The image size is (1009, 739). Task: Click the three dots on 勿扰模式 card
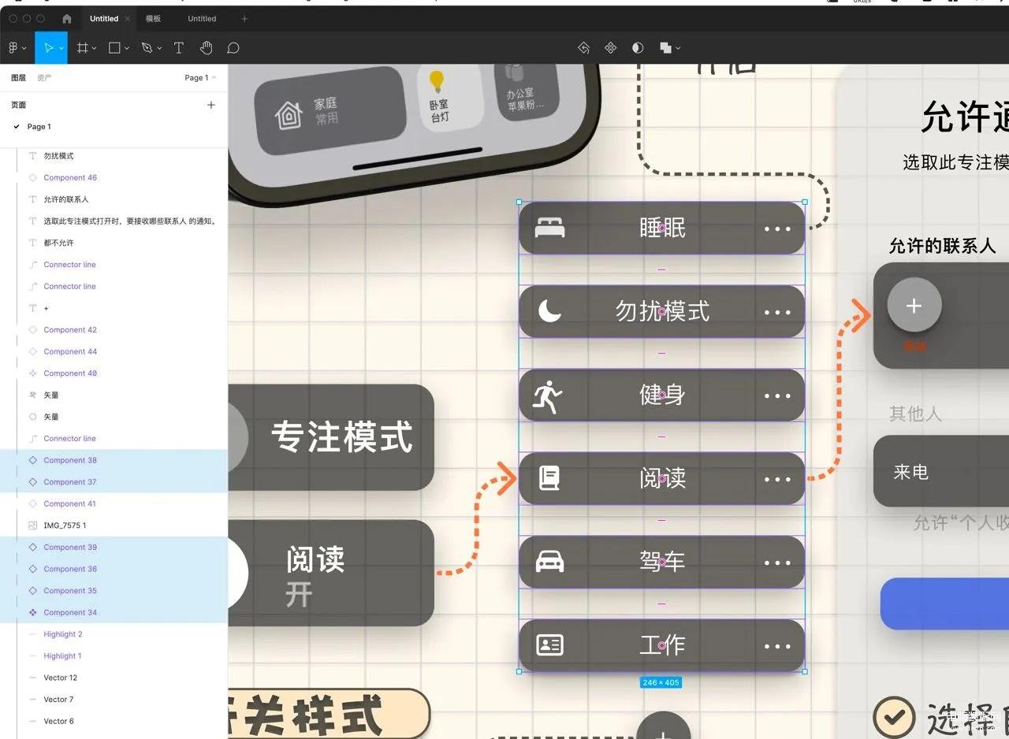[776, 312]
